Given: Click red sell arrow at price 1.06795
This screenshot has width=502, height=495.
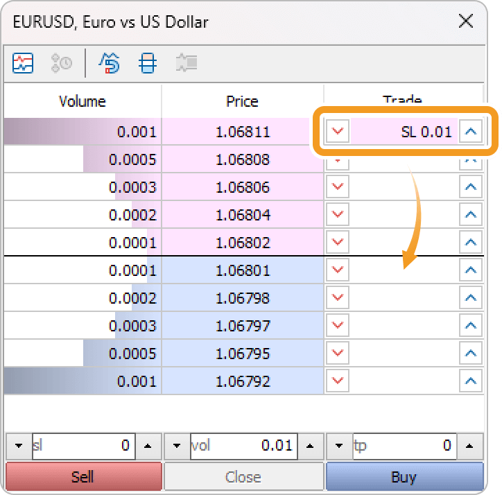Looking at the screenshot, I should click(x=338, y=353).
